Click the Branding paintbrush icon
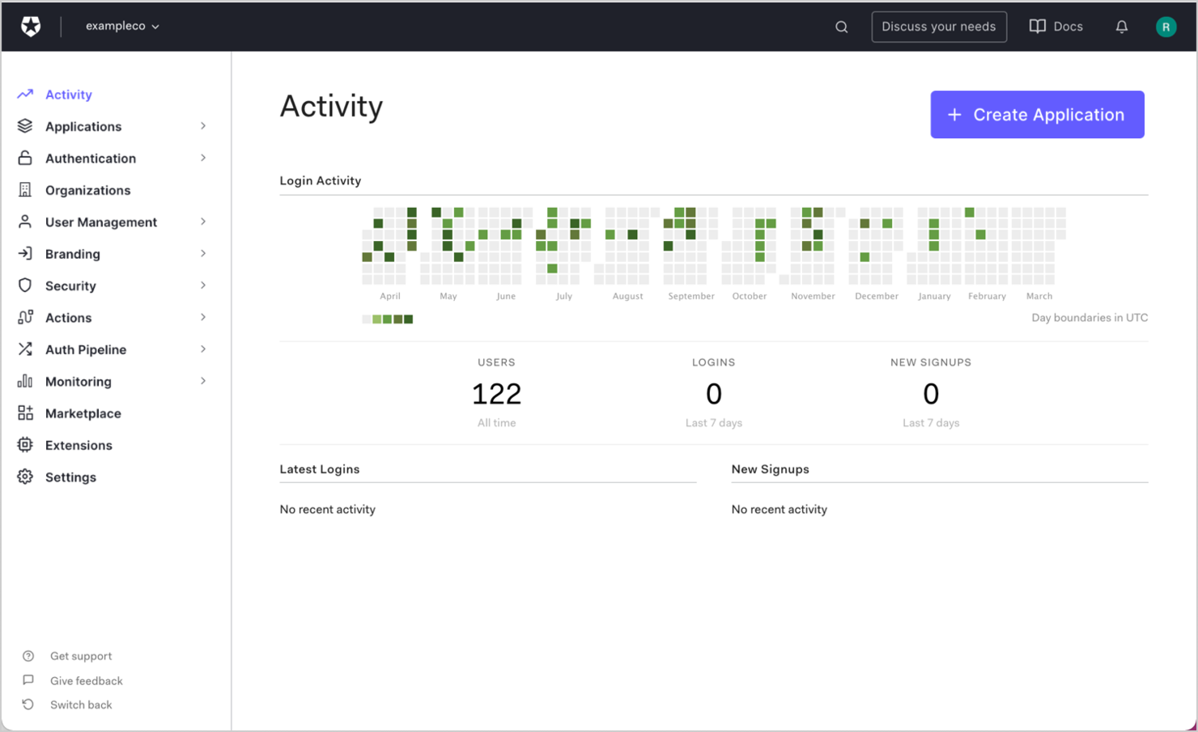The width and height of the screenshot is (1198, 732). [x=24, y=253]
